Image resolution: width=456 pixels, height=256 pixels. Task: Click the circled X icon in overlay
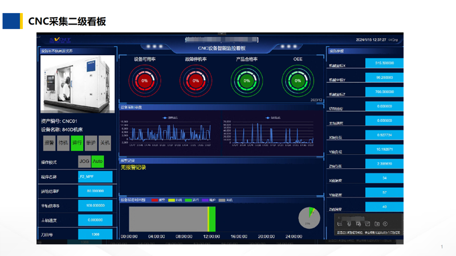pos(386,224)
